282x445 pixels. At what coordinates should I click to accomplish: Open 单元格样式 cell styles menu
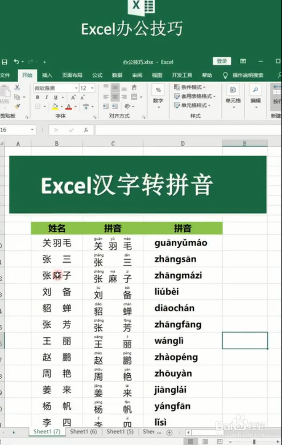(x=192, y=105)
